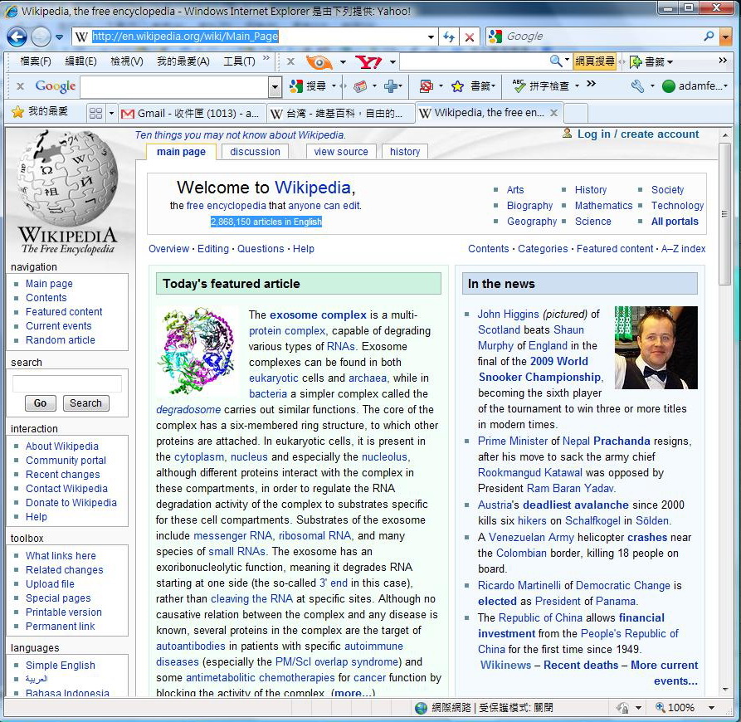Open a new blank tab
741x722 pixels.
pos(576,114)
